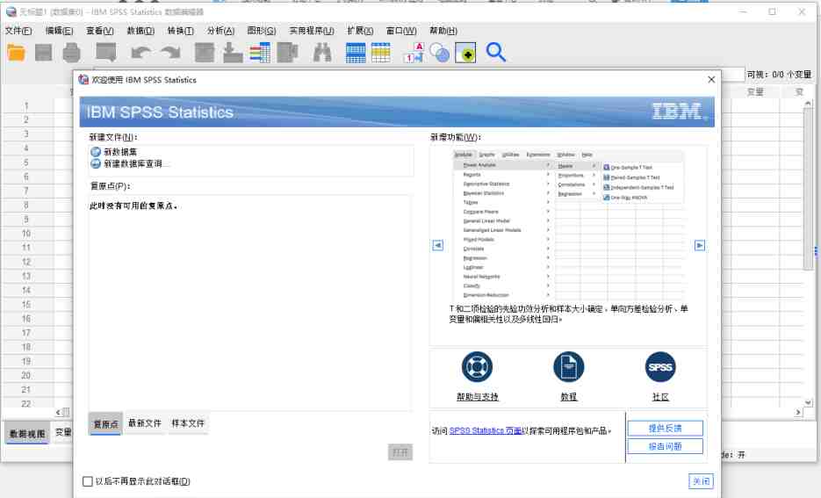Open the 文件(F) menu
The height and width of the screenshot is (498, 821).
coord(18,31)
